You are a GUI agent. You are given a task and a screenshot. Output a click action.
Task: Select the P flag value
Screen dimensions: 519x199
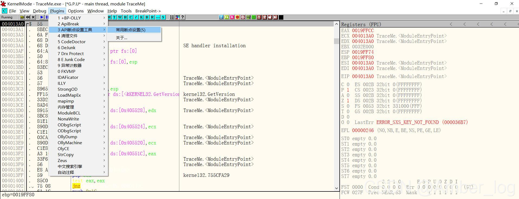[x=348, y=90]
